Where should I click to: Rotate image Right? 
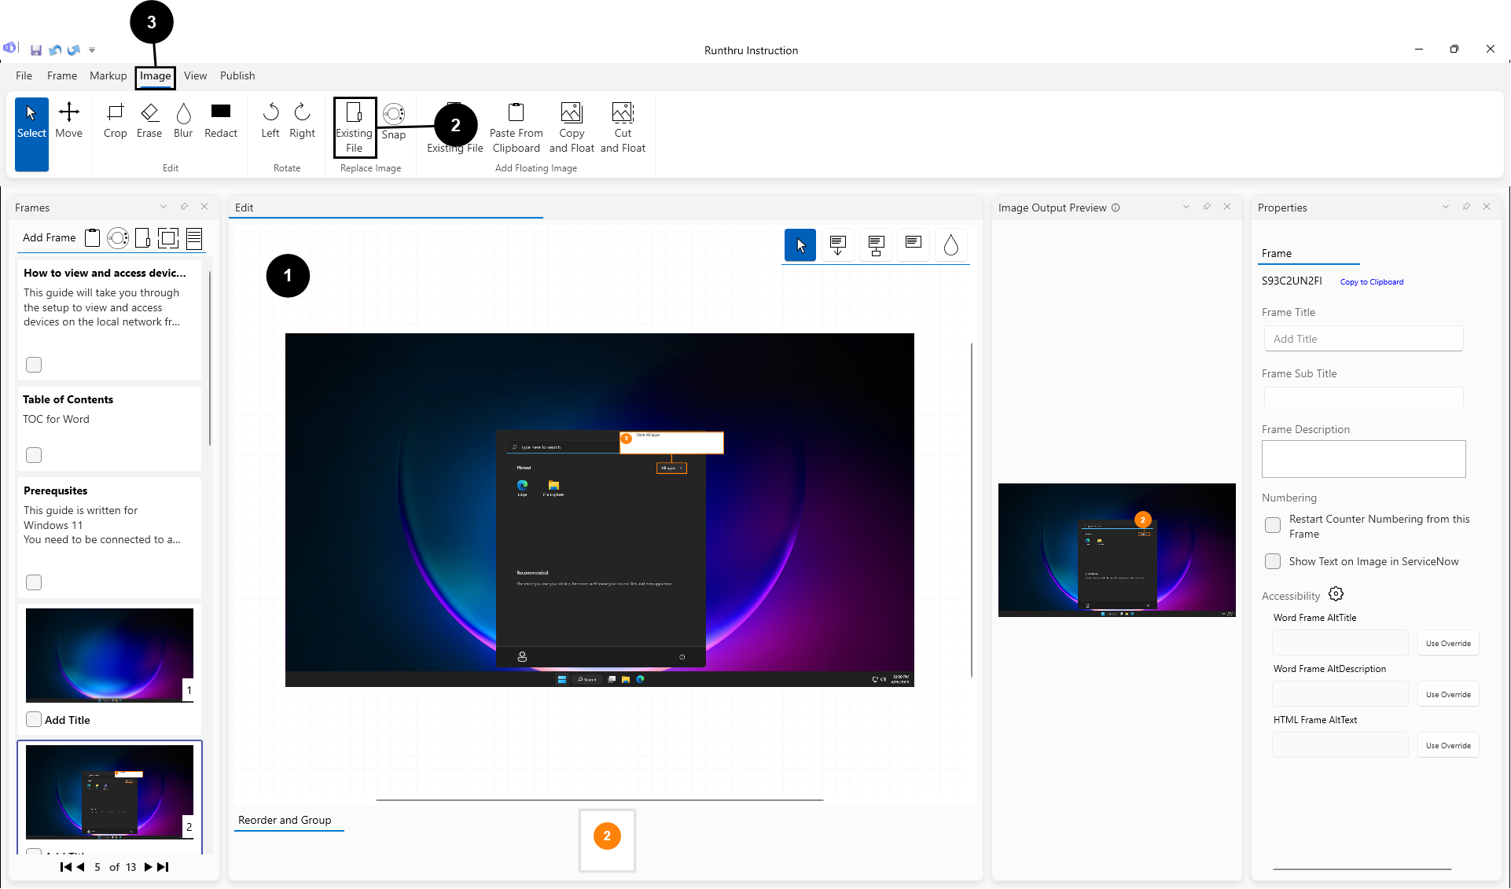pyautogui.click(x=302, y=121)
